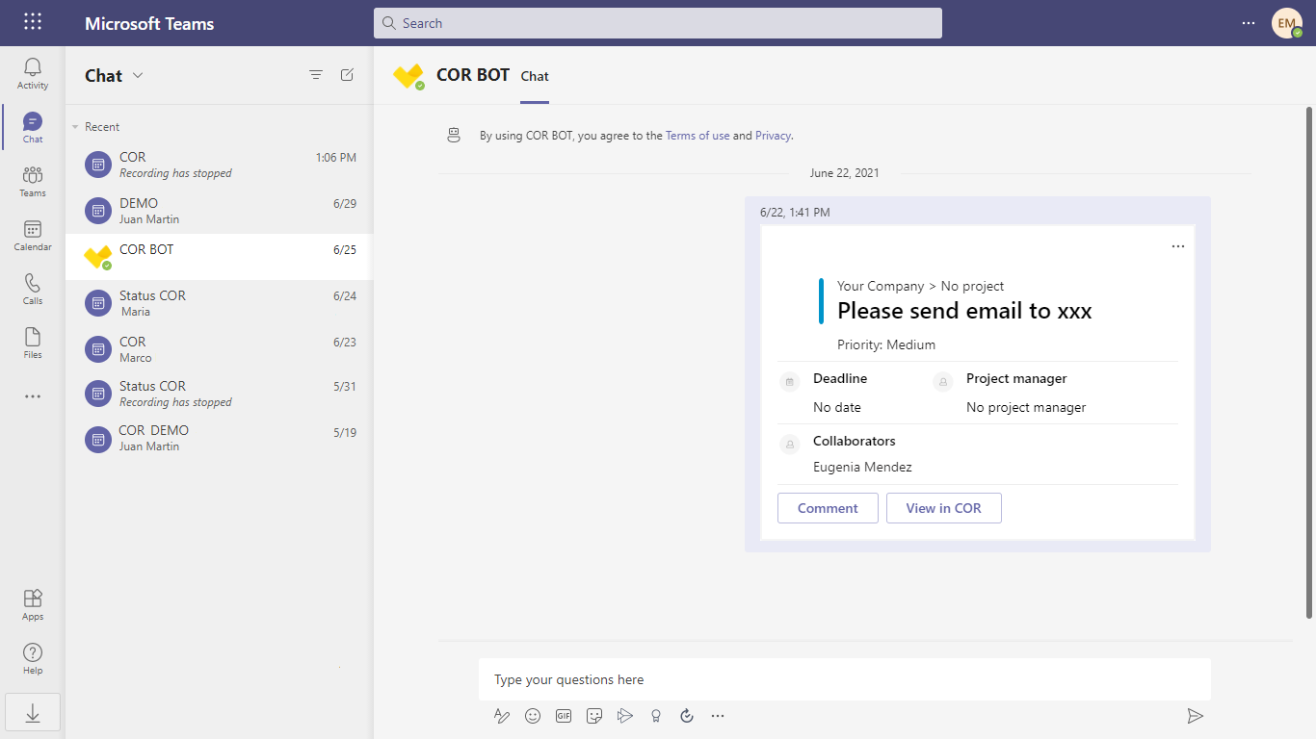The image size is (1316, 739).
Task: Open the DEMO chat with Juan Martin
Action: click(219, 211)
